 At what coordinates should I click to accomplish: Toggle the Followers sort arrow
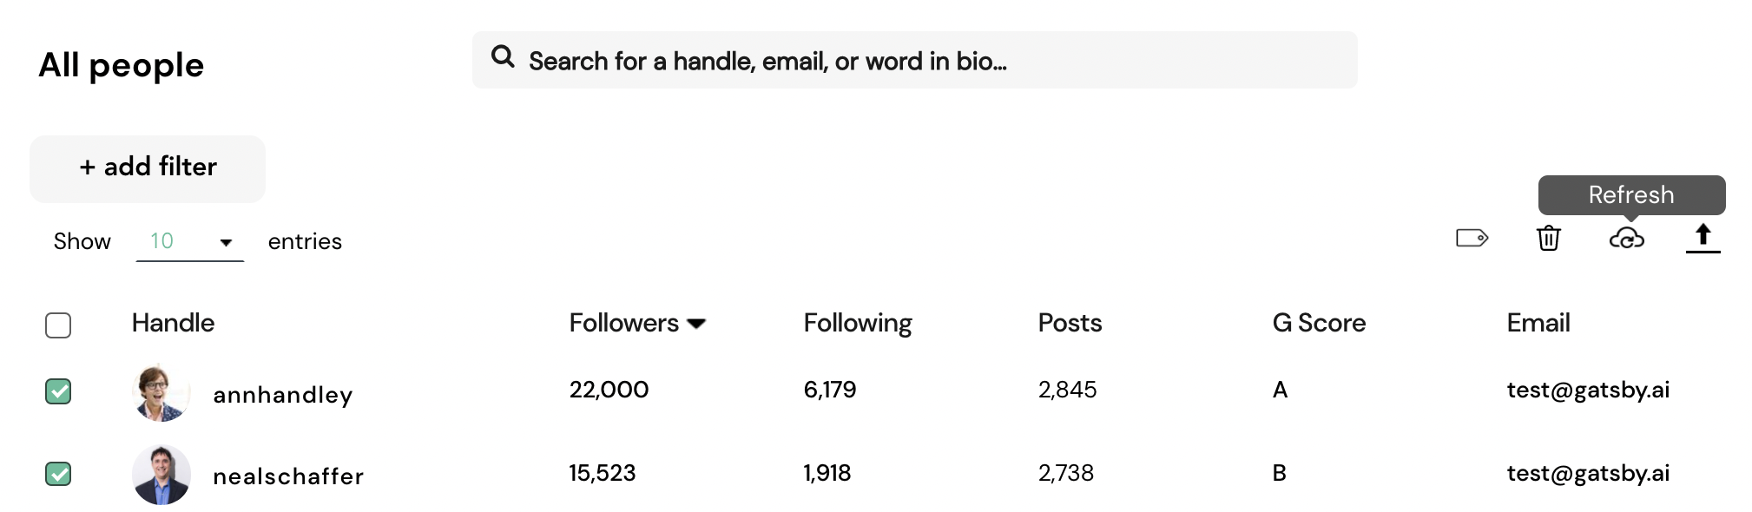pos(696,324)
